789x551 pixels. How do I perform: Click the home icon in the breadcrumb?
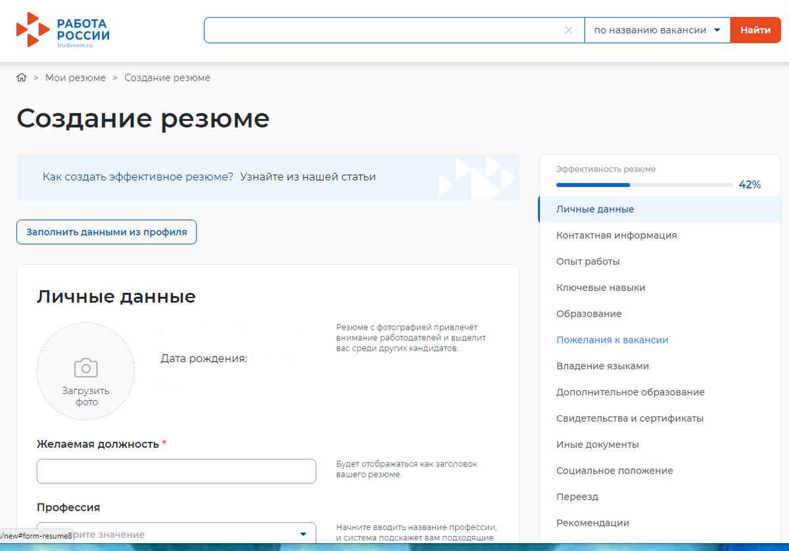point(20,77)
